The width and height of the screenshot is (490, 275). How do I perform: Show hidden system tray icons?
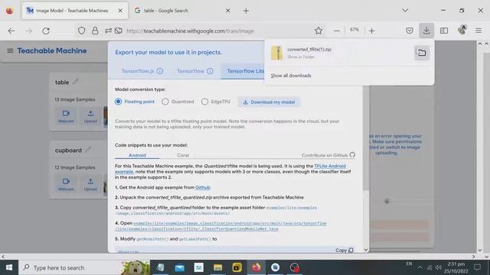(420, 267)
